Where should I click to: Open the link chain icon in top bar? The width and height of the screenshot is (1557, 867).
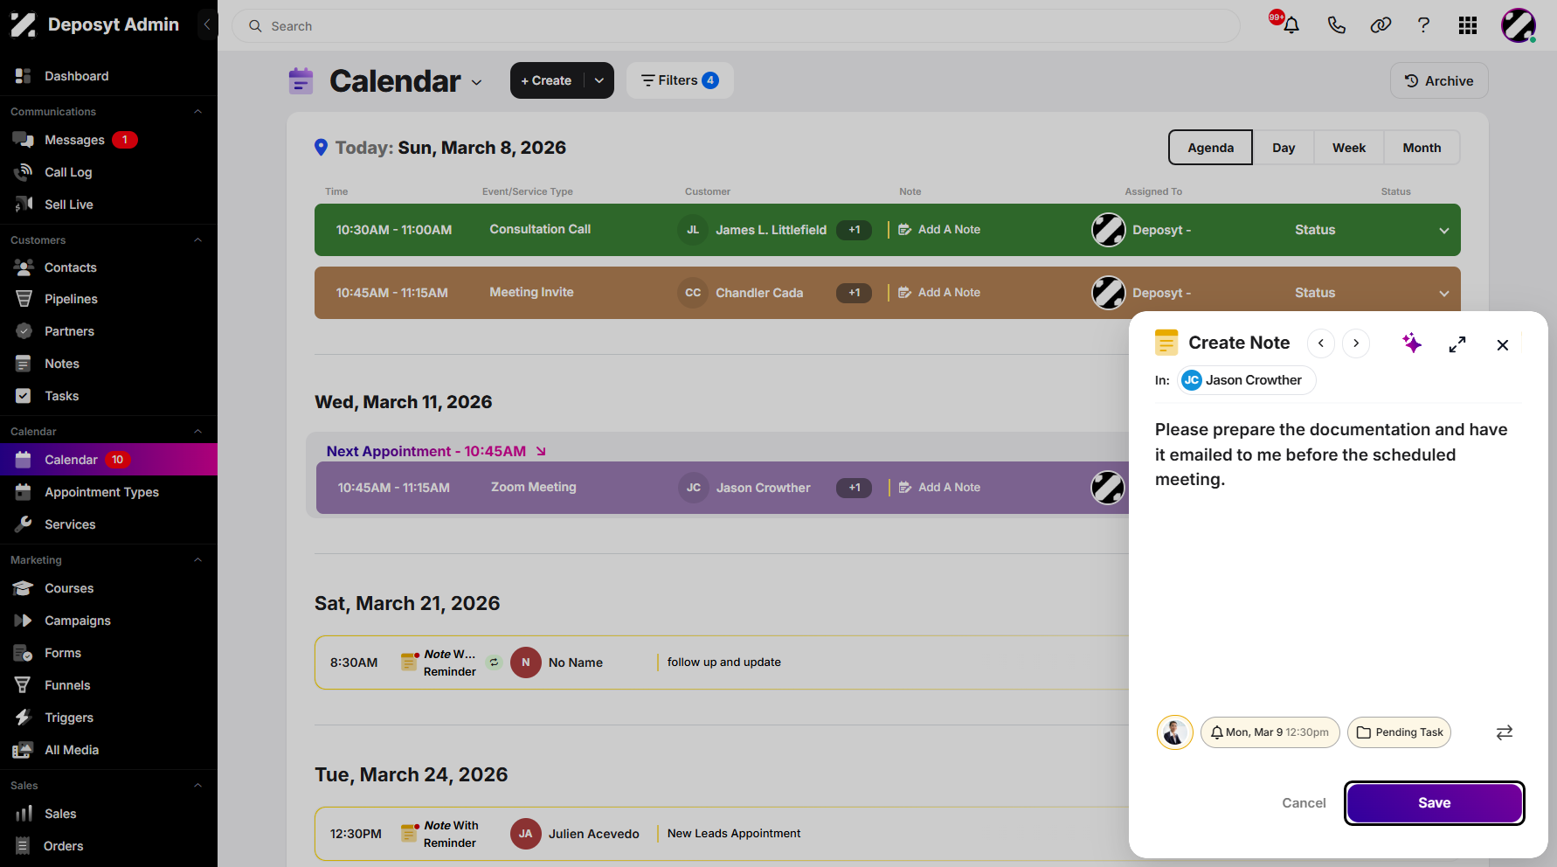(x=1381, y=25)
